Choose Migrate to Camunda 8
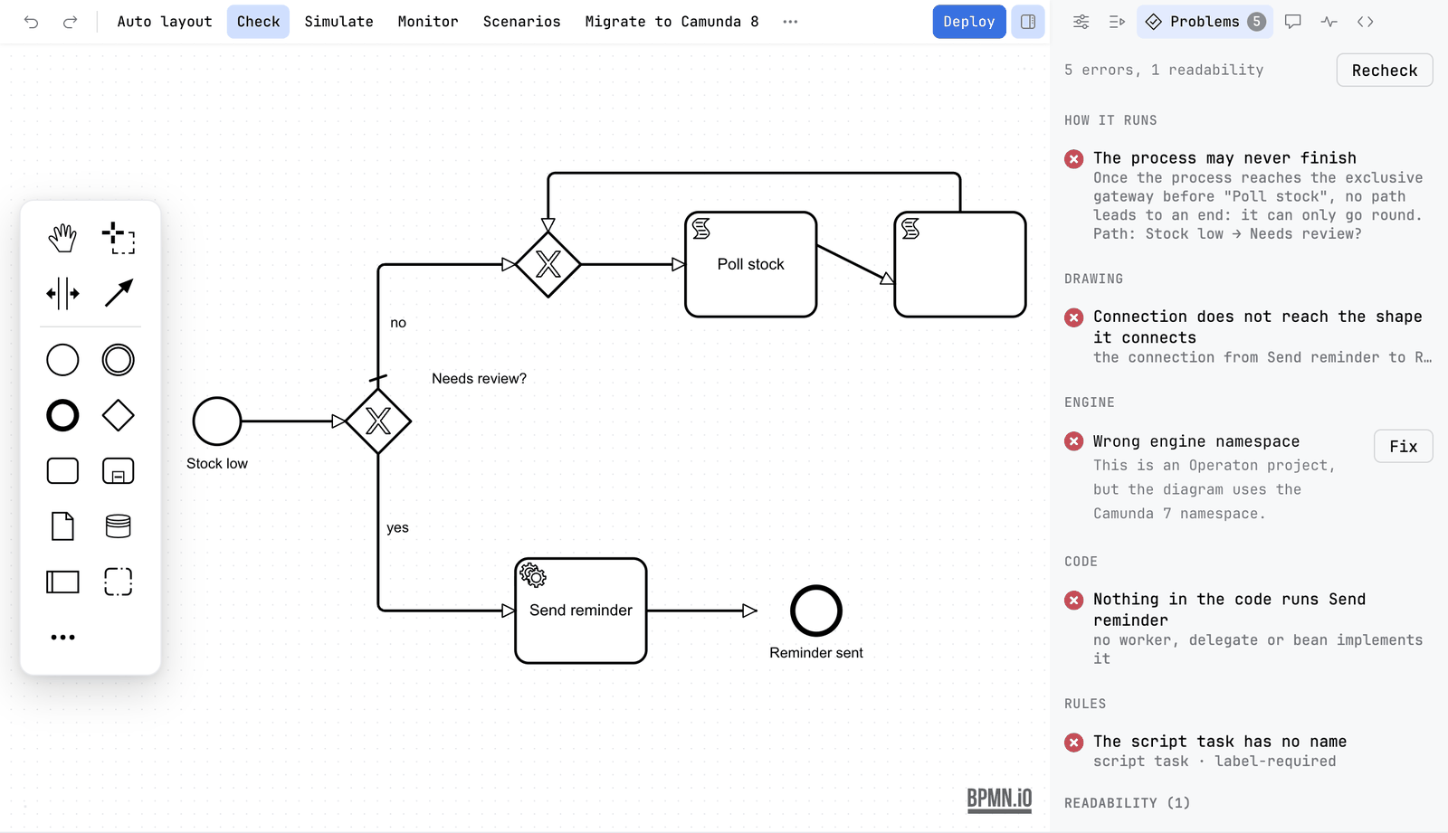The image size is (1448, 833). pyautogui.click(x=672, y=22)
